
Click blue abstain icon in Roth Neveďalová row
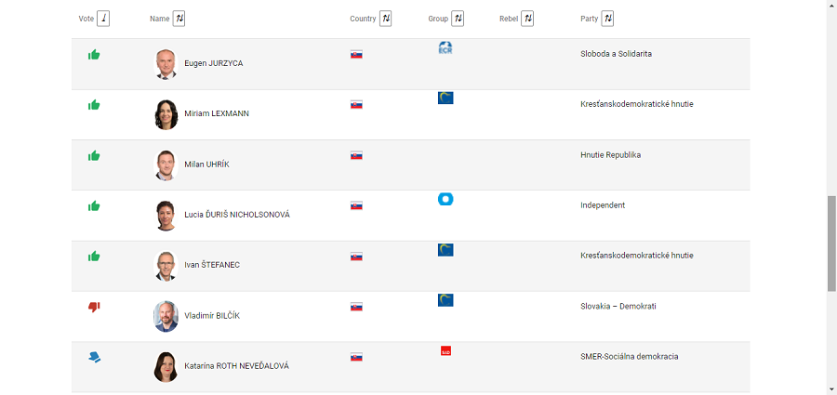[x=95, y=357]
